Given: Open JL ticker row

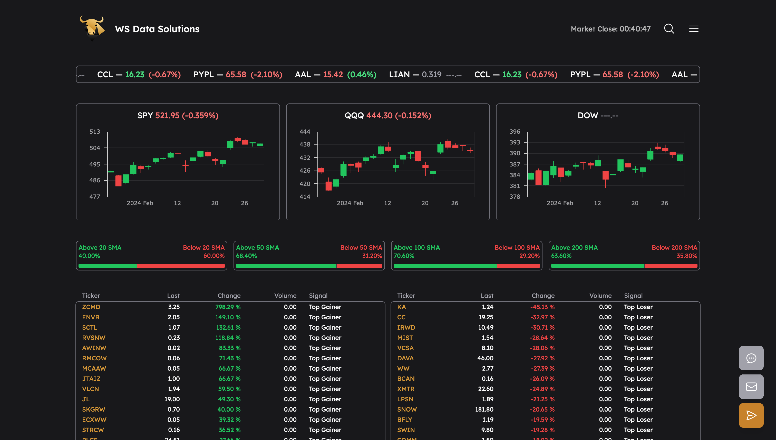Looking at the screenshot, I should [x=230, y=400].
